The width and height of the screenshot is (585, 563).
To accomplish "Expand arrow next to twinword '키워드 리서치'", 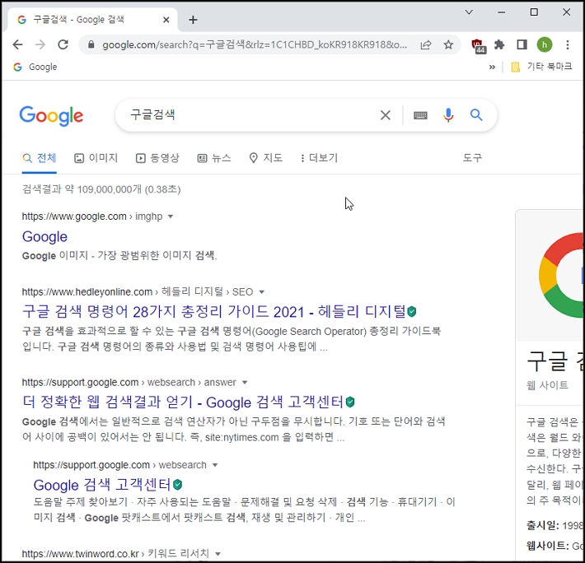I will click(x=218, y=554).
